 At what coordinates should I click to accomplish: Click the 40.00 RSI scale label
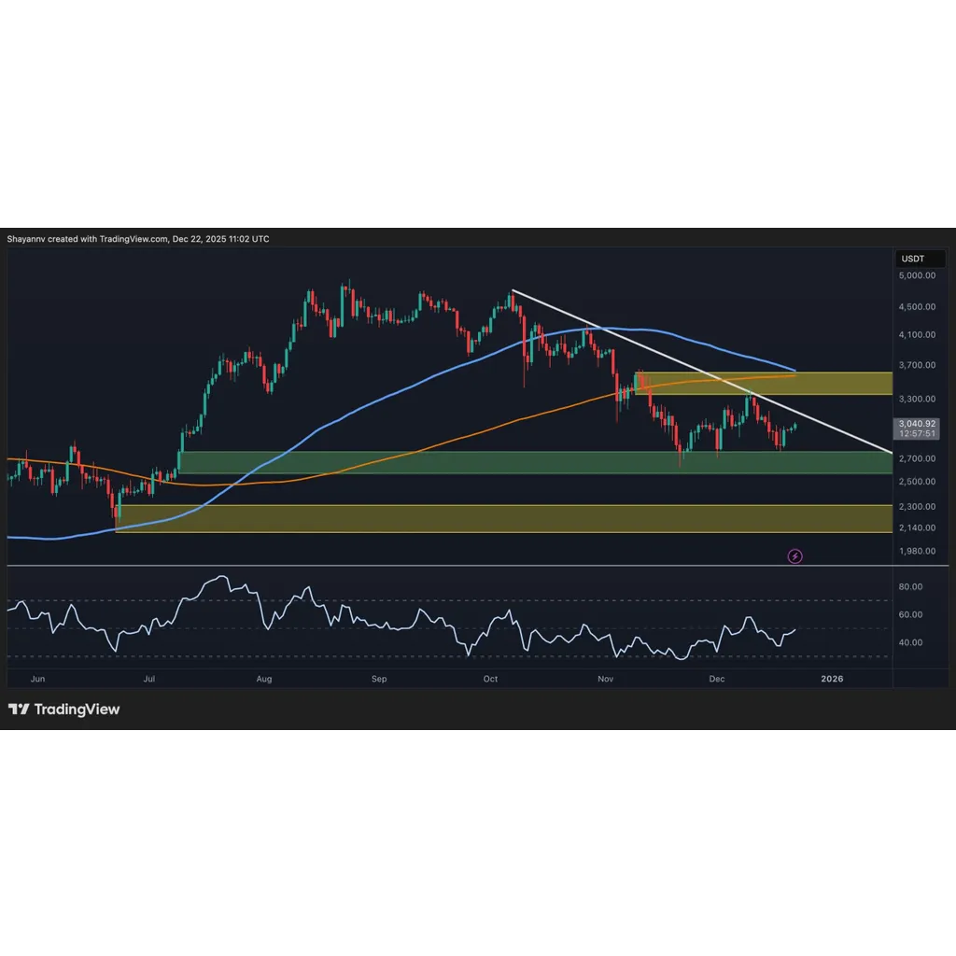pos(910,642)
